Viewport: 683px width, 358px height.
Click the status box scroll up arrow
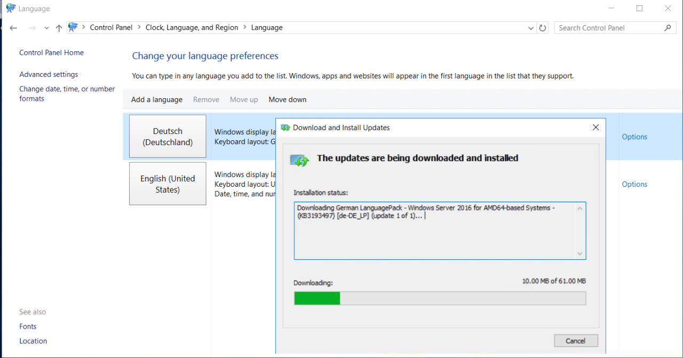point(579,209)
